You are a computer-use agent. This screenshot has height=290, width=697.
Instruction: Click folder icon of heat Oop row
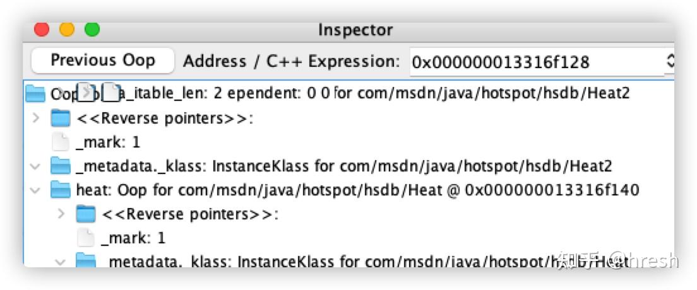click(x=61, y=190)
